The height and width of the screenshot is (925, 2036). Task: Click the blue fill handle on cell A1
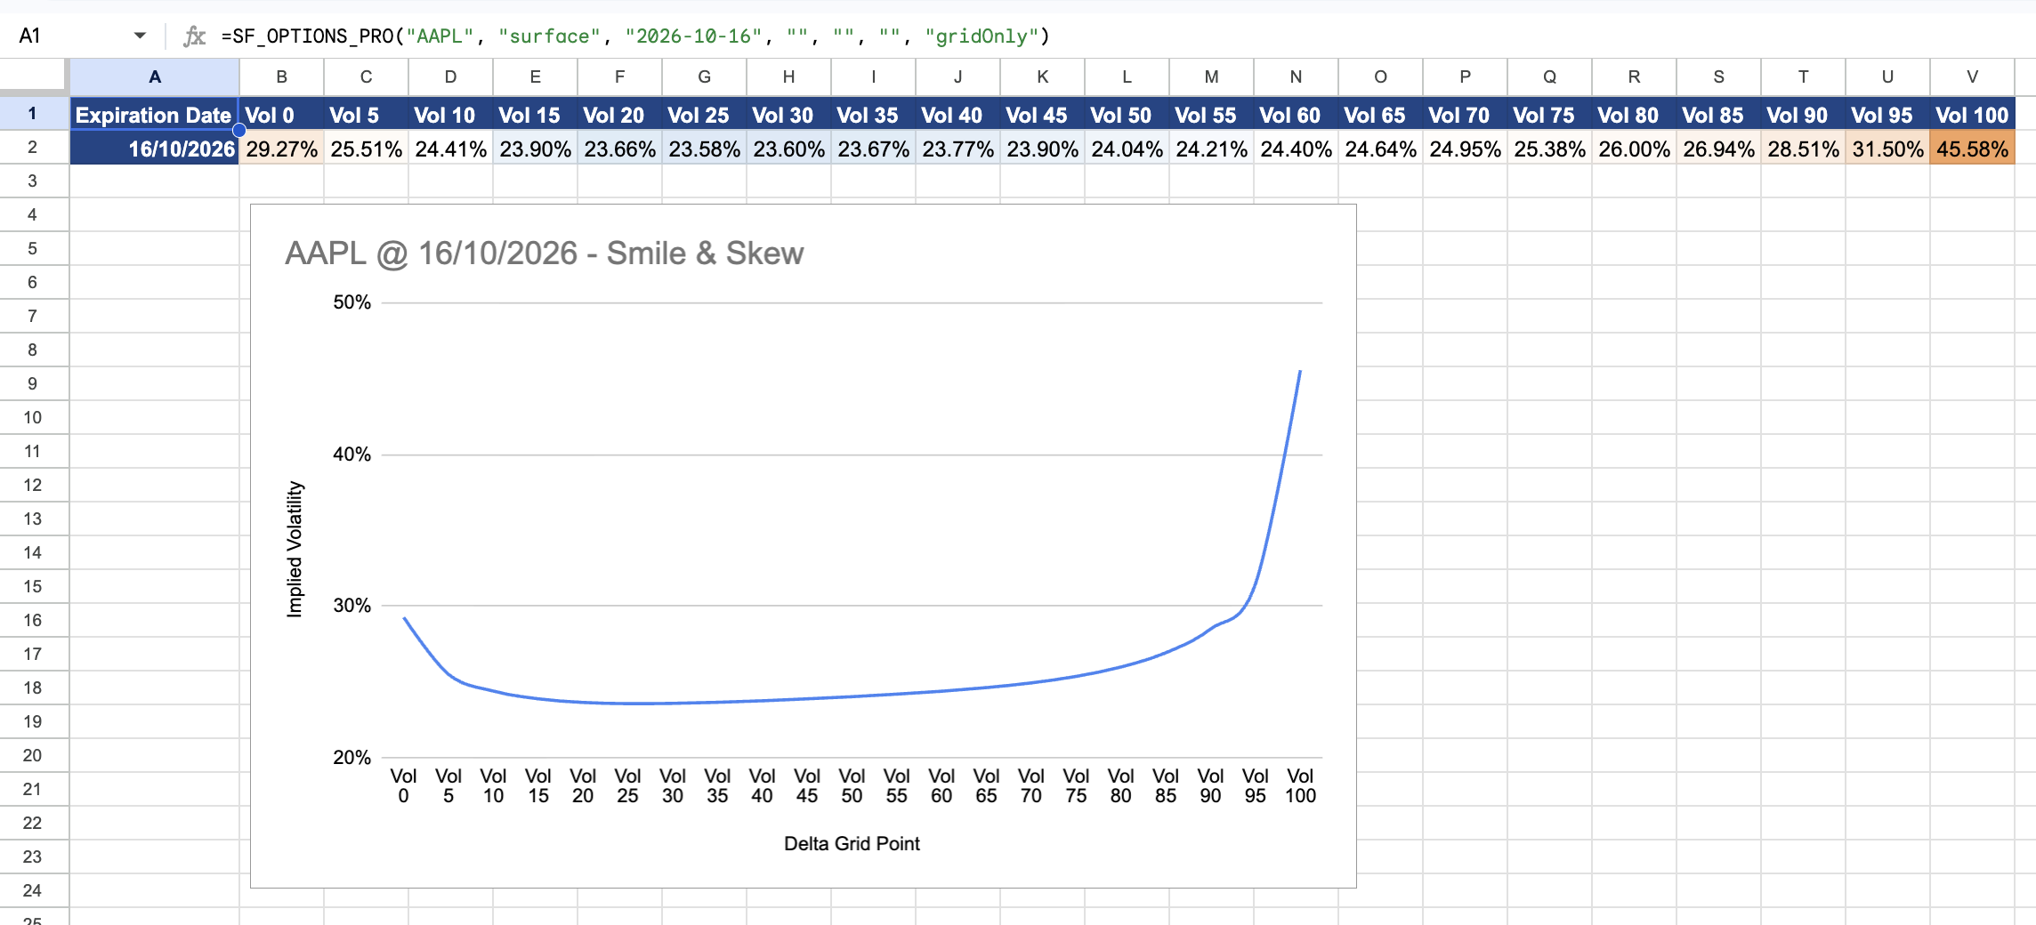coord(239,130)
